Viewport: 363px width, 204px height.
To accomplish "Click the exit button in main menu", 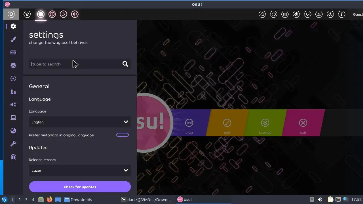I will click(x=303, y=123).
